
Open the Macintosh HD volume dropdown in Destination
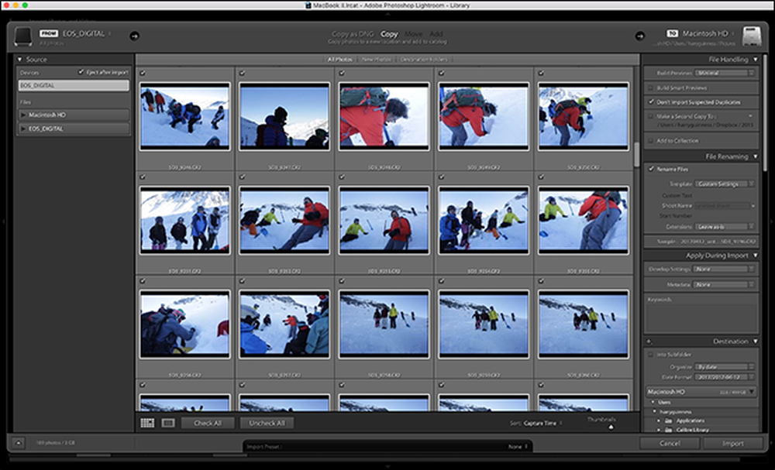701,392
